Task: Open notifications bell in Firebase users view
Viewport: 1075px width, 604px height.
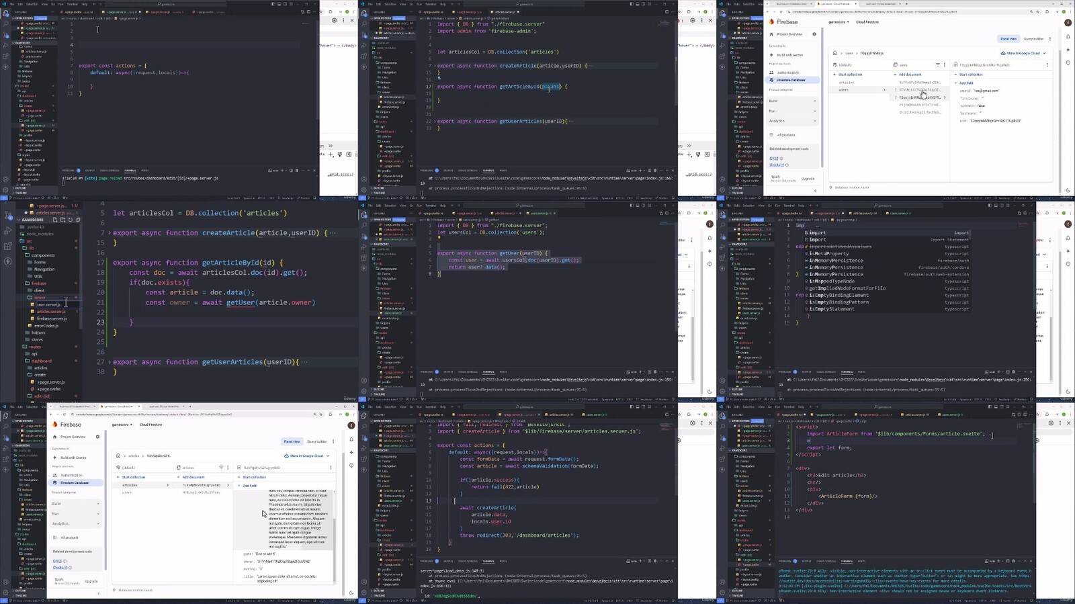Action: (1068, 36)
